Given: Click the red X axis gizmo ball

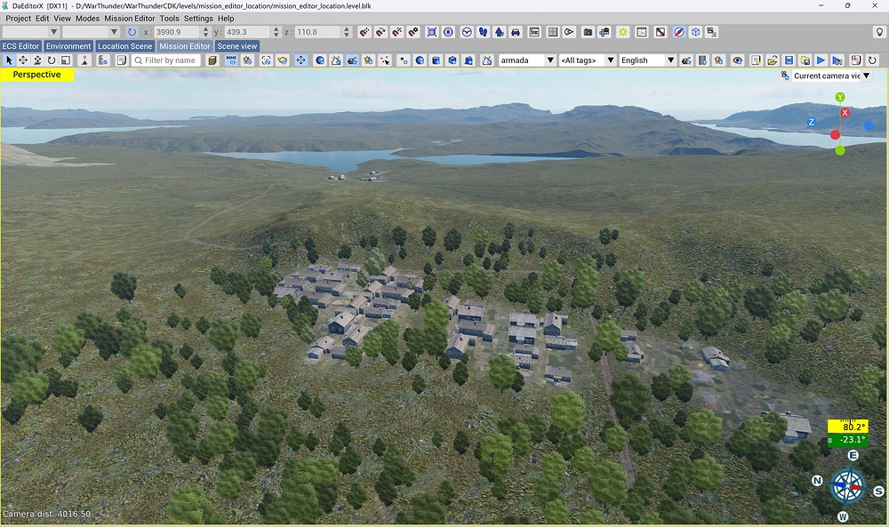Looking at the screenshot, I should [845, 112].
